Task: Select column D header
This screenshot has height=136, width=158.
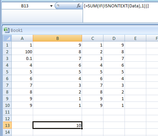Action: 114,38
